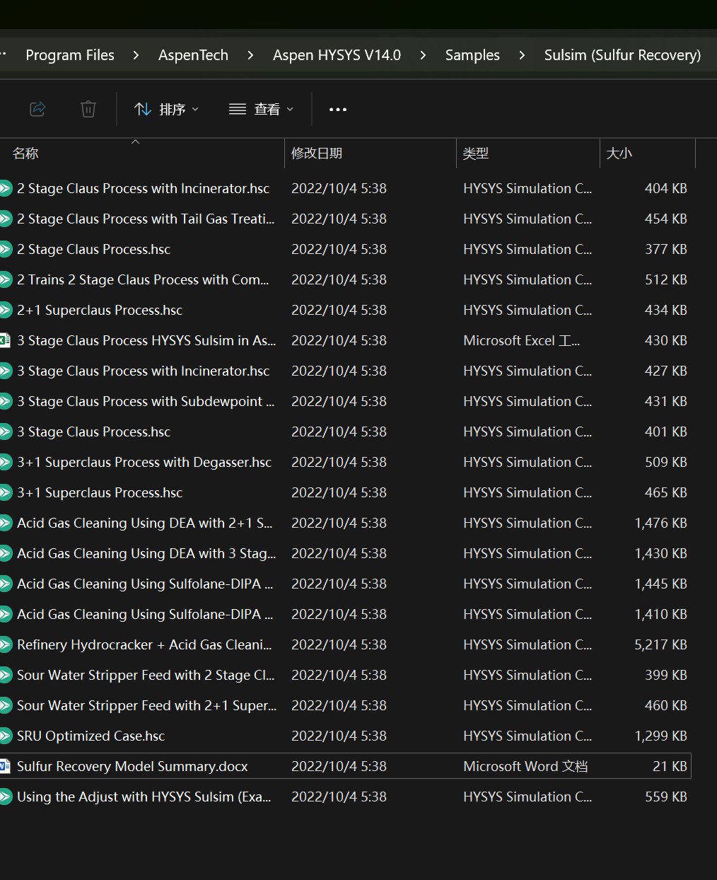Click the HYSYS icon of 3+1 Superclaus Process with Degasser.hsc
Viewport: 717px width, 880px height.
(x=5, y=462)
